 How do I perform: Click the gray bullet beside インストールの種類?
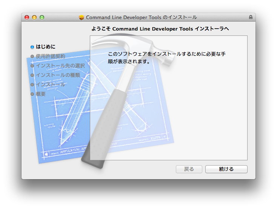[32, 75]
